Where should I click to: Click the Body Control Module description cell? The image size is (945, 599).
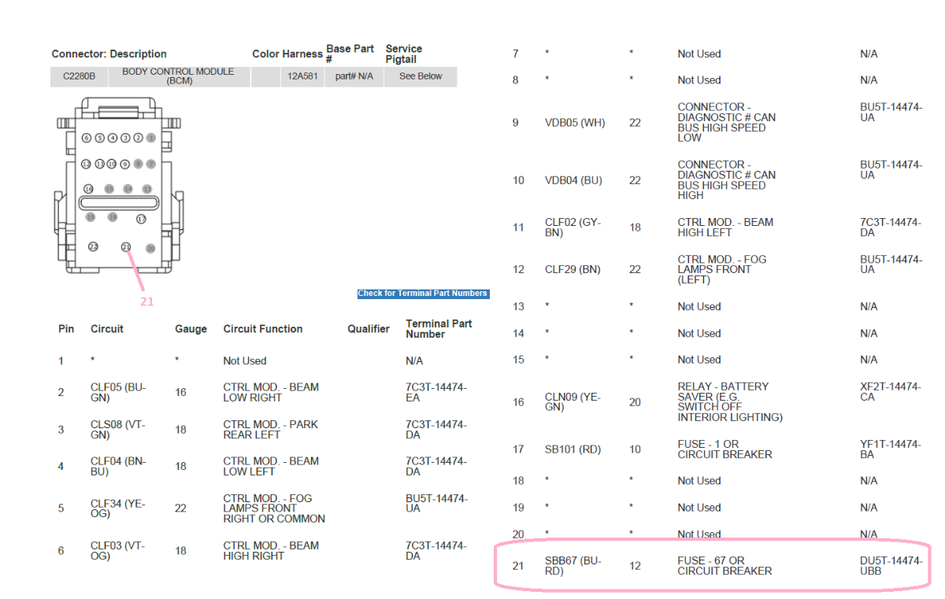tap(178, 76)
